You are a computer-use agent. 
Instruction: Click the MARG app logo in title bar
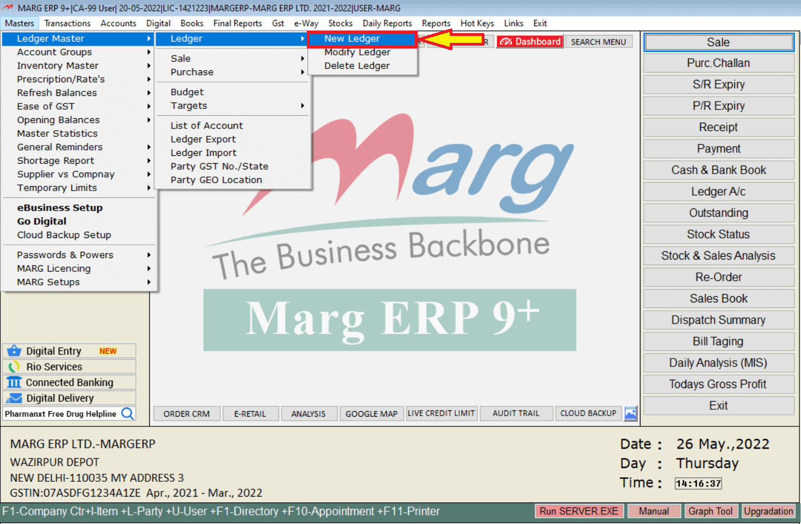(8, 8)
